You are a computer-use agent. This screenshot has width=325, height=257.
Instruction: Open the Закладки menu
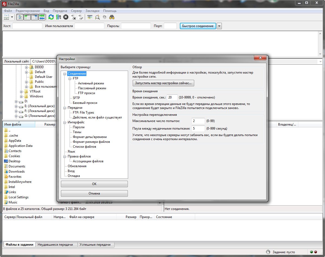[x=92, y=11]
